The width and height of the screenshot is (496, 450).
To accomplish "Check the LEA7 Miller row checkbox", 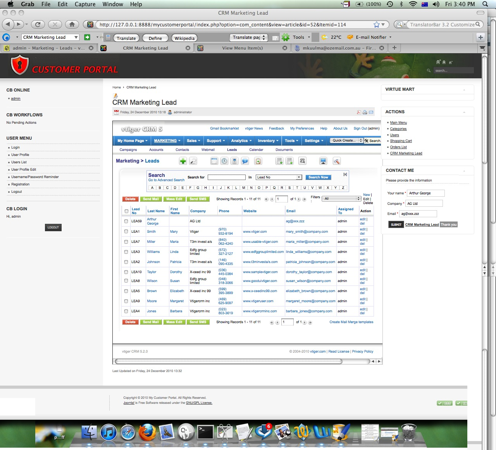I will [126, 241].
